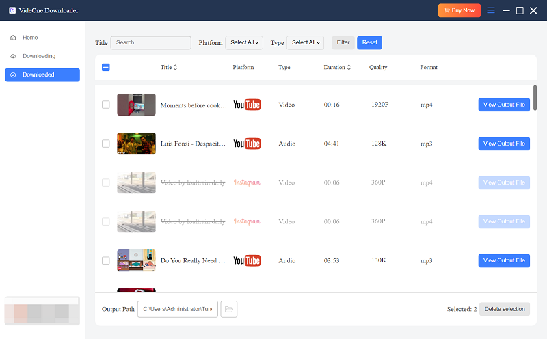Go to the Downloading section label
Image resolution: width=547 pixels, height=339 pixels.
39,56
